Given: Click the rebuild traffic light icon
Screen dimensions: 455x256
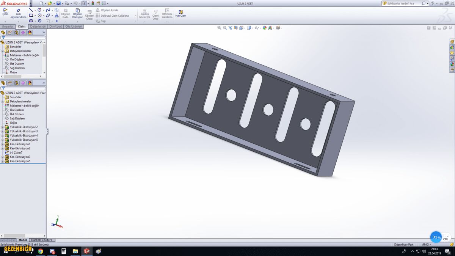Looking at the screenshot, I should pos(93,3).
